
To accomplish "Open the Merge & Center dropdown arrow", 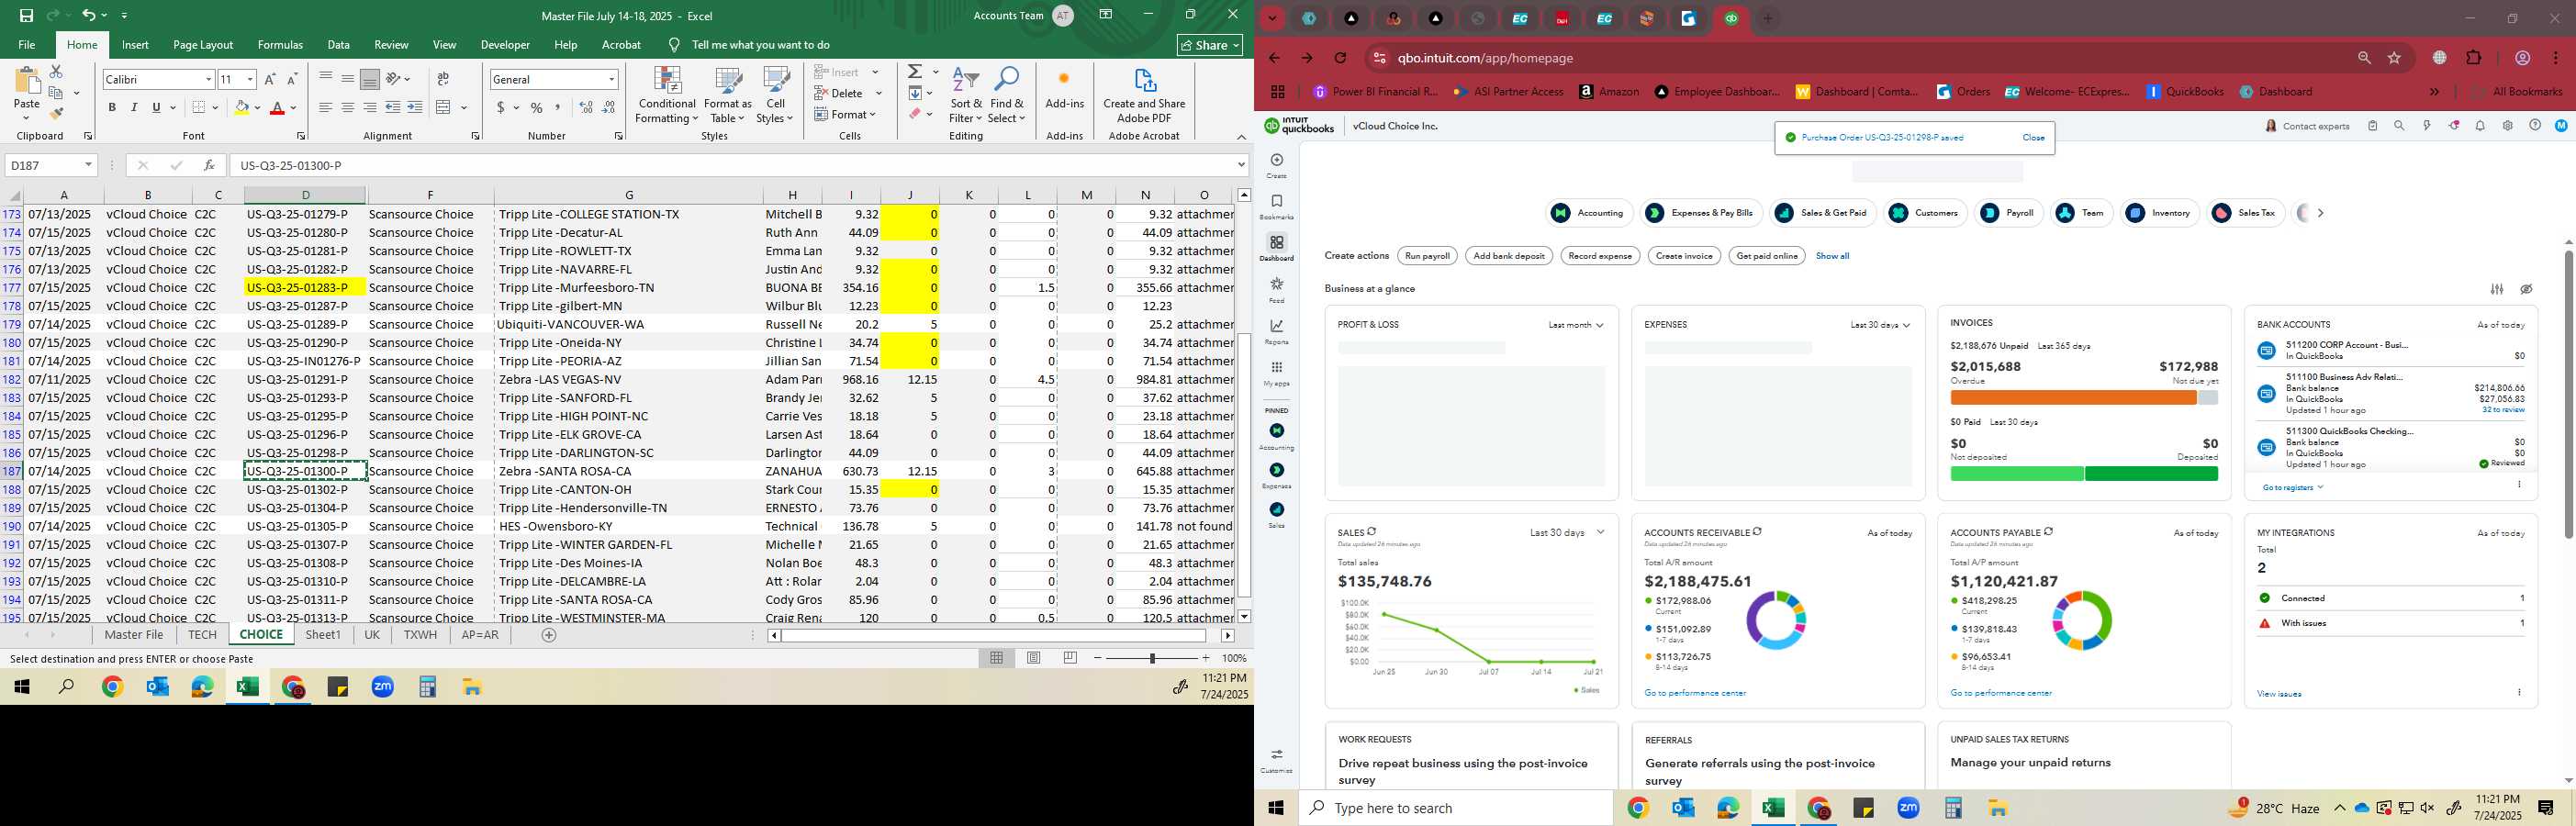I will point(464,108).
